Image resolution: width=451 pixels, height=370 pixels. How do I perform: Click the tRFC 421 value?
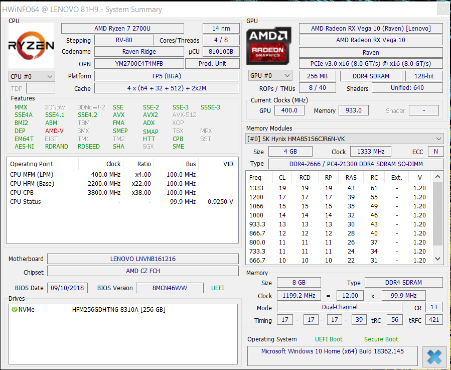pyautogui.click(x=434, y=320)
